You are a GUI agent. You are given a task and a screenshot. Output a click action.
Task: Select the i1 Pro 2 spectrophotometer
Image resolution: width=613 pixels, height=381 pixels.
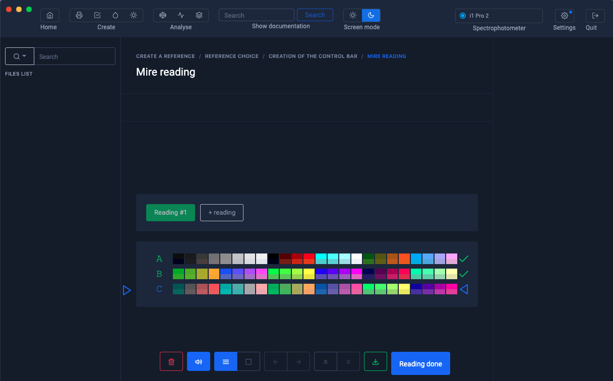coord(499,16)
